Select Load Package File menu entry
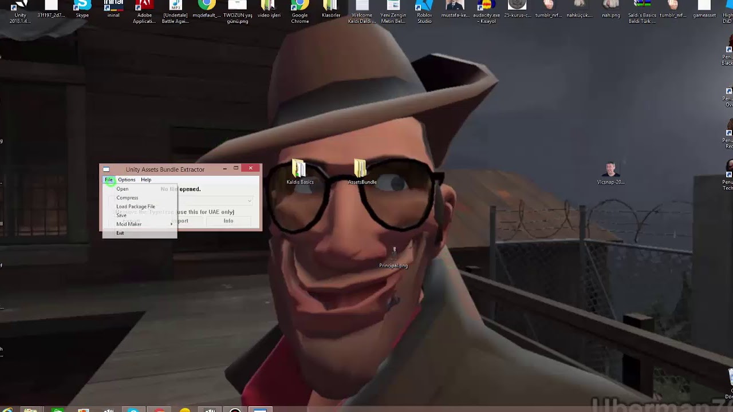This screenshot has height=412, width=733. click(x=139, y=207)
